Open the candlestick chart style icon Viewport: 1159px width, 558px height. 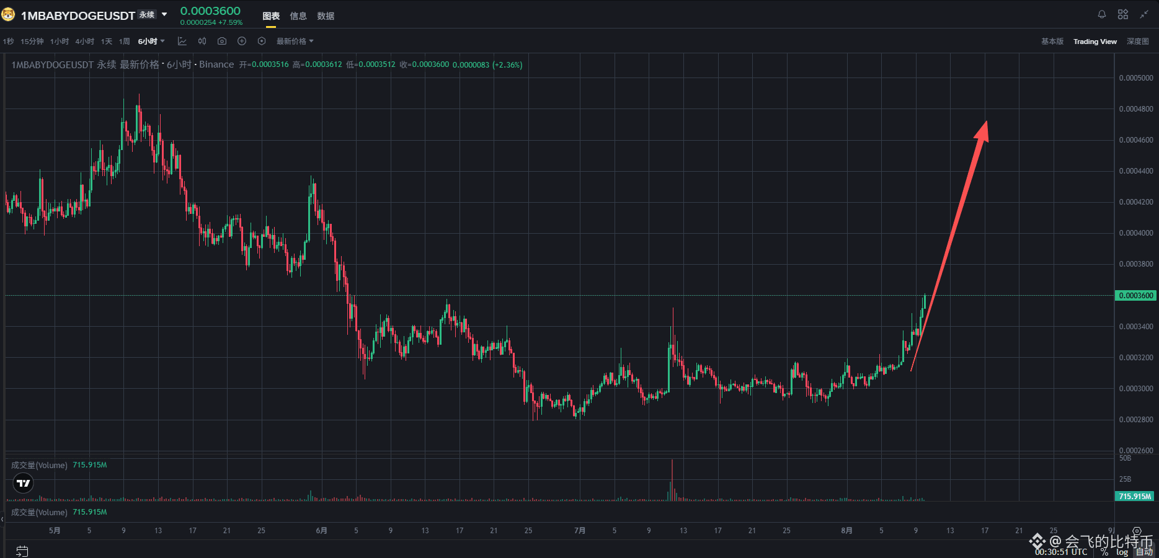point(202,42)
